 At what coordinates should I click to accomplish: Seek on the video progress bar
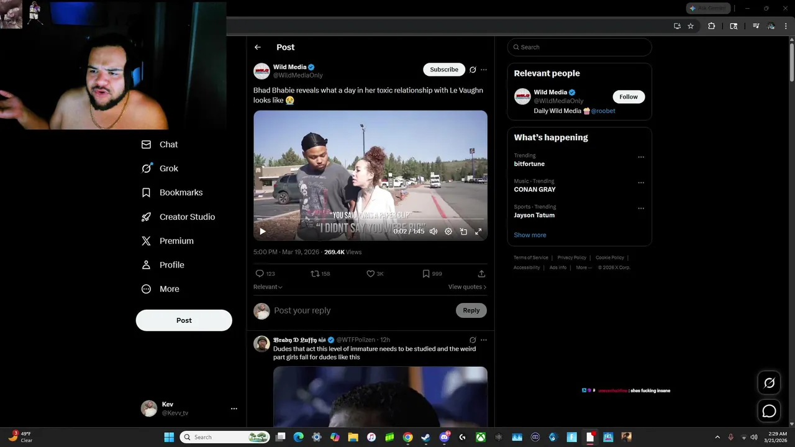point(370,219)
